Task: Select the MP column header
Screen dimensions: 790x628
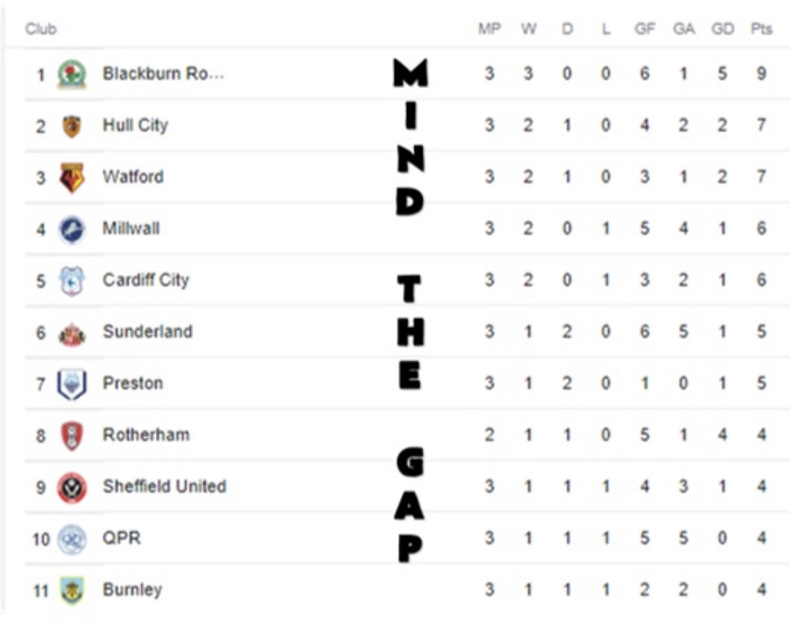Action: [x=489, y=30]
